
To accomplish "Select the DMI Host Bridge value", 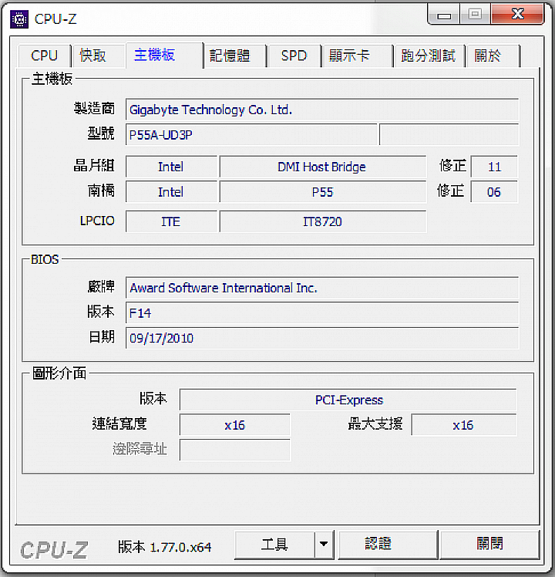I will pos(323,167).
